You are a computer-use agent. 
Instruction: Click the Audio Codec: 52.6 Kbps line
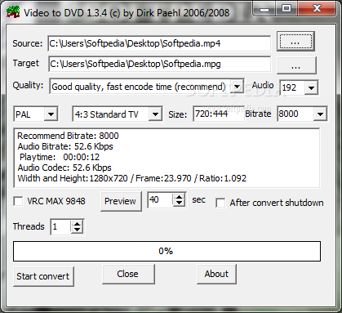coord(64,168)
